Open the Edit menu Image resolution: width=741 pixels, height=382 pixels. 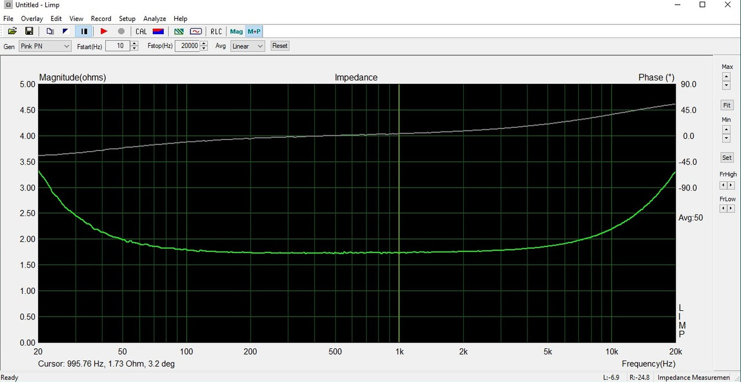(x=56, y=19)
